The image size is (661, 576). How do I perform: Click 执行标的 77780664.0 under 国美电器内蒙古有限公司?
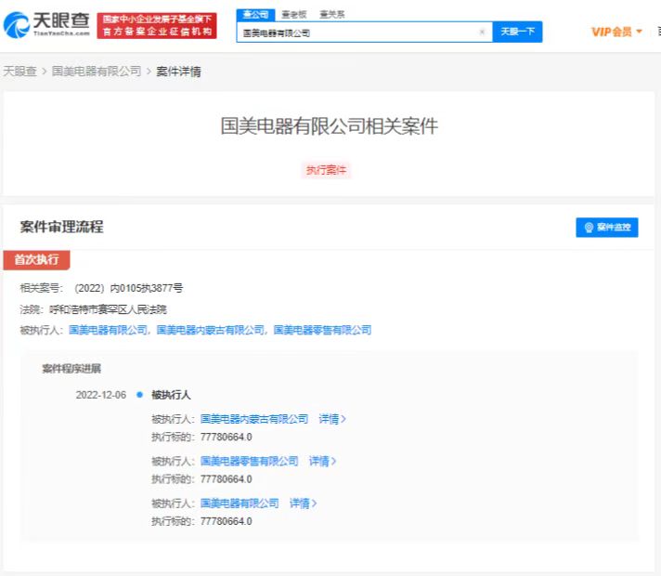(x=202, y=438)
